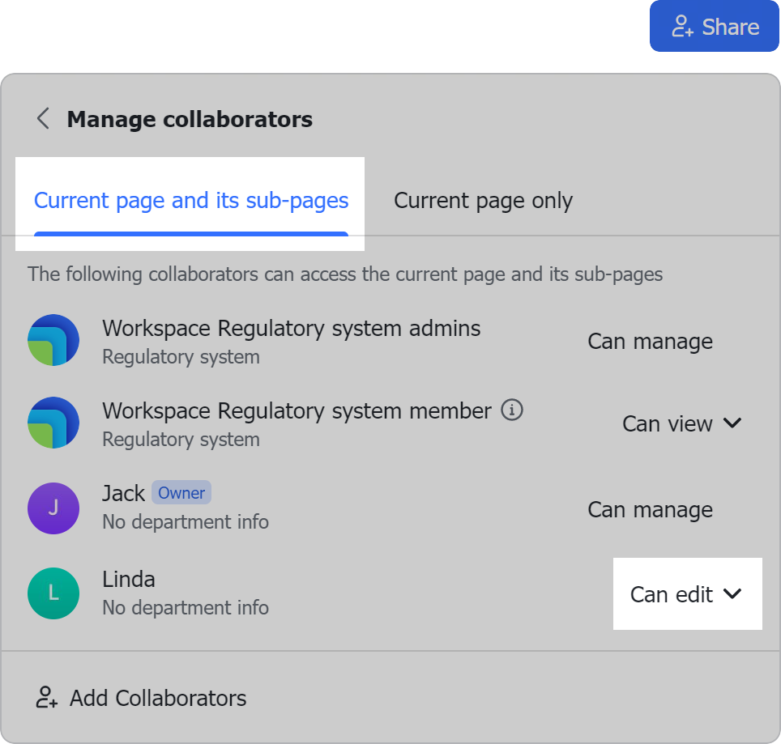This screenshot has height=744, width=781.
Task: Click the Share button
Action: [714, 26]
